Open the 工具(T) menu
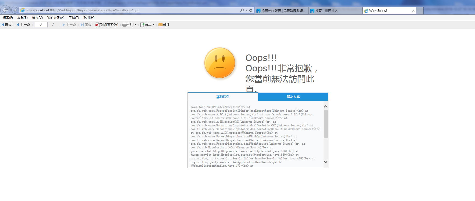The width and height of the screenshot is (475, 201). [74, 18]
